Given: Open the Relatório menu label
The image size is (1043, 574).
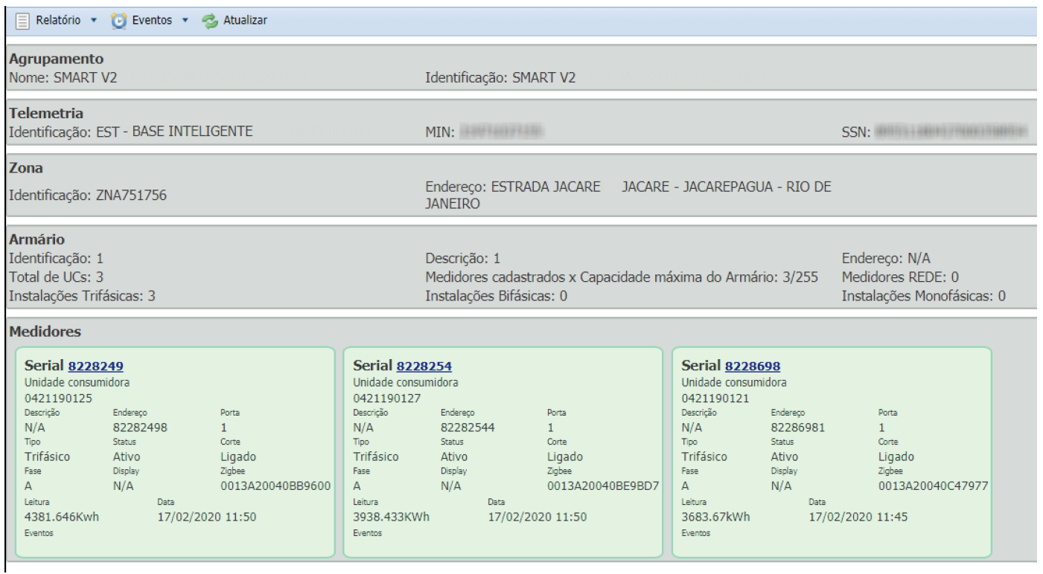Looking at the screenshot, I should 58,21.
